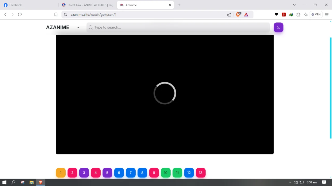The width and height of the screenshot is (332, 186).
Task: Click the page vertical scrollbar
Action: coord(331,88)
